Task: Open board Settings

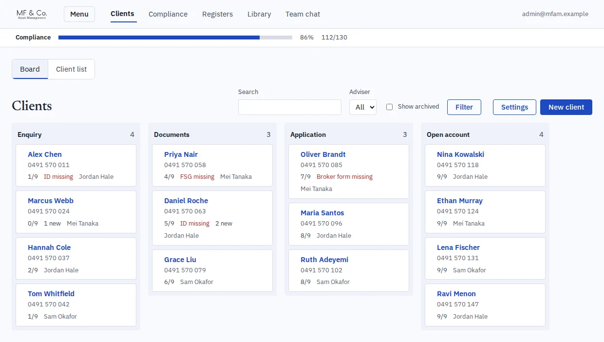Action: click(x=514, y=107)
